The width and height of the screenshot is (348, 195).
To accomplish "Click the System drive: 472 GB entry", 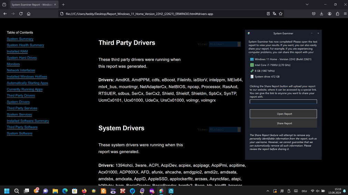I will tap(265, 77).
